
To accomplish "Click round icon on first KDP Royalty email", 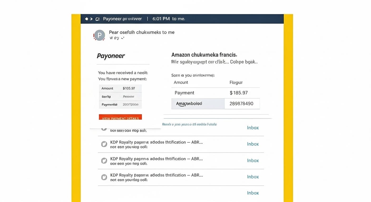I will 104,144.
